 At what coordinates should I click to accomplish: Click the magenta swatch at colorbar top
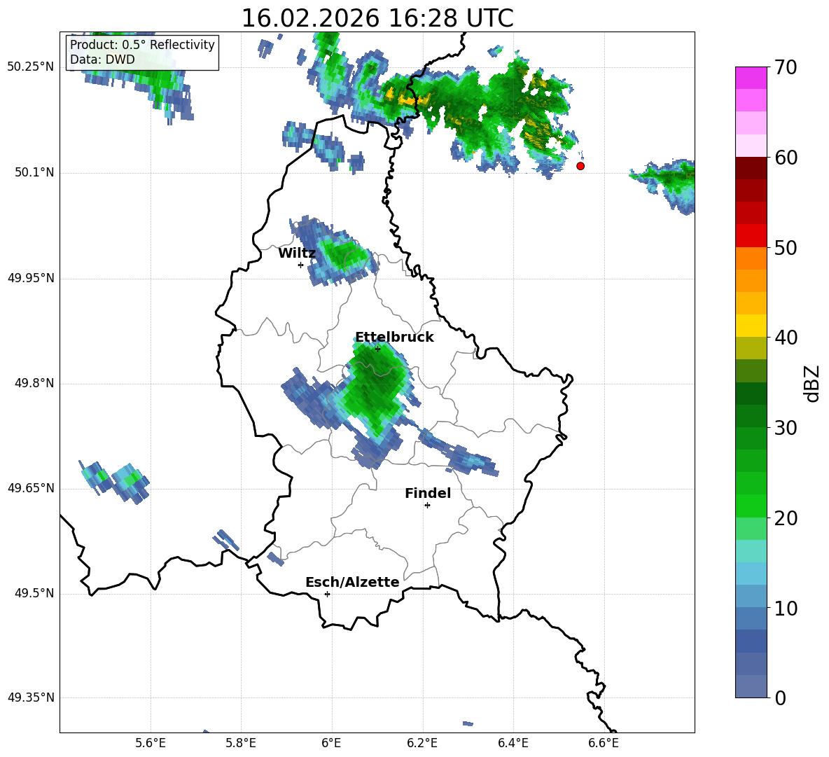click(x=751, y=78)
